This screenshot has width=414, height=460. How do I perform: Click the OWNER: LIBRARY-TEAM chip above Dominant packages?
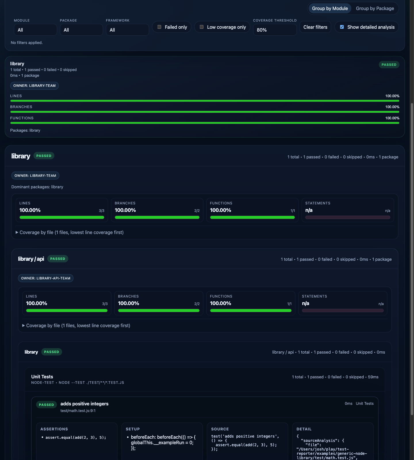pyautogui.click(x=35, y=176)
